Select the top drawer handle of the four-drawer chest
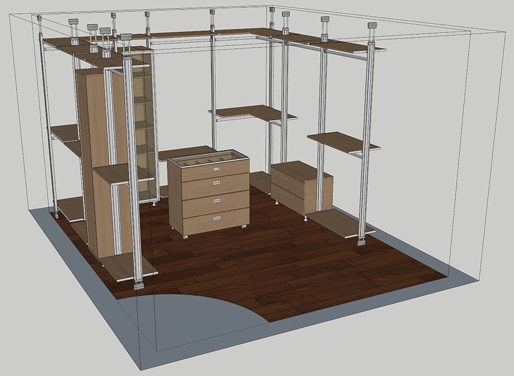The image size is (514, 376). [216, 169]
